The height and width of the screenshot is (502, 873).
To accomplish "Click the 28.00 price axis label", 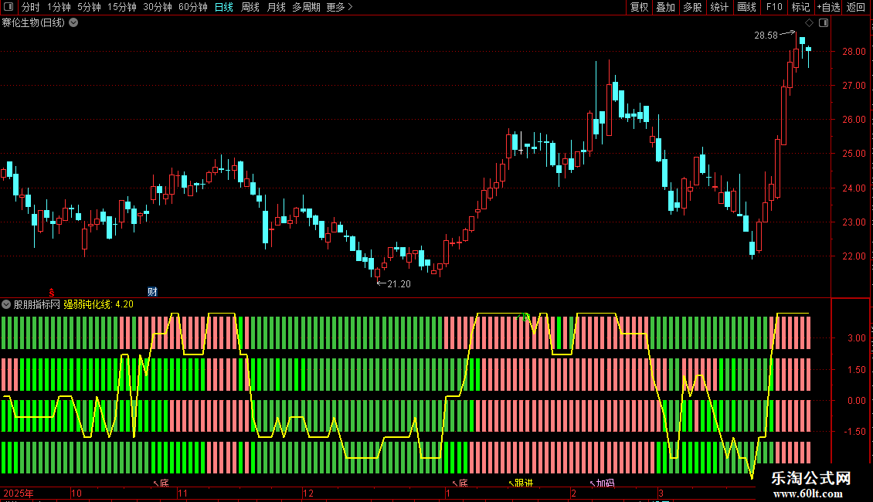I will pyautogui.click(x=854, y=52).
